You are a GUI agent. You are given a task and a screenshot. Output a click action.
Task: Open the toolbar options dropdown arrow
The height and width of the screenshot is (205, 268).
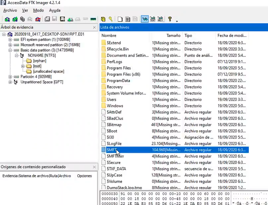[177, 21]
